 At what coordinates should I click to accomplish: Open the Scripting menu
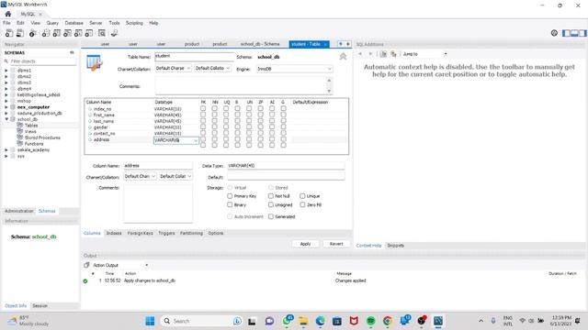134,23
